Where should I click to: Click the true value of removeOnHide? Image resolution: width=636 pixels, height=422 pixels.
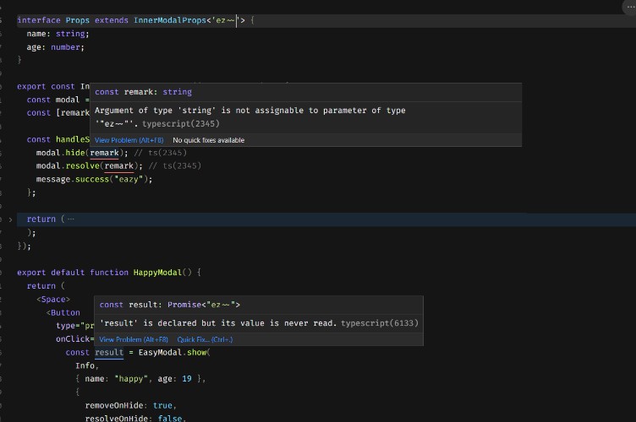(165, 406)
